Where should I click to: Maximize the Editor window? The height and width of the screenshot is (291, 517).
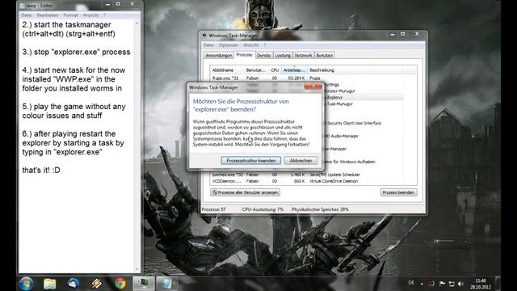pos(118,4)
